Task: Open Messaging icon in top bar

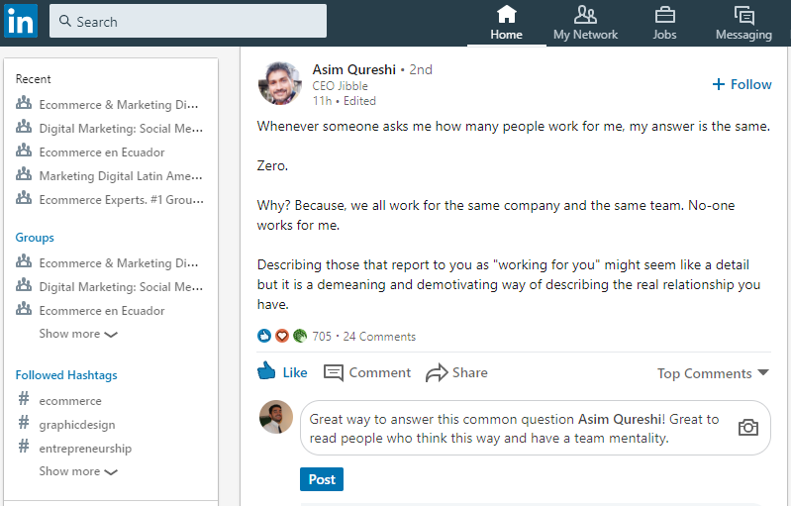Action: coord(744,16)
